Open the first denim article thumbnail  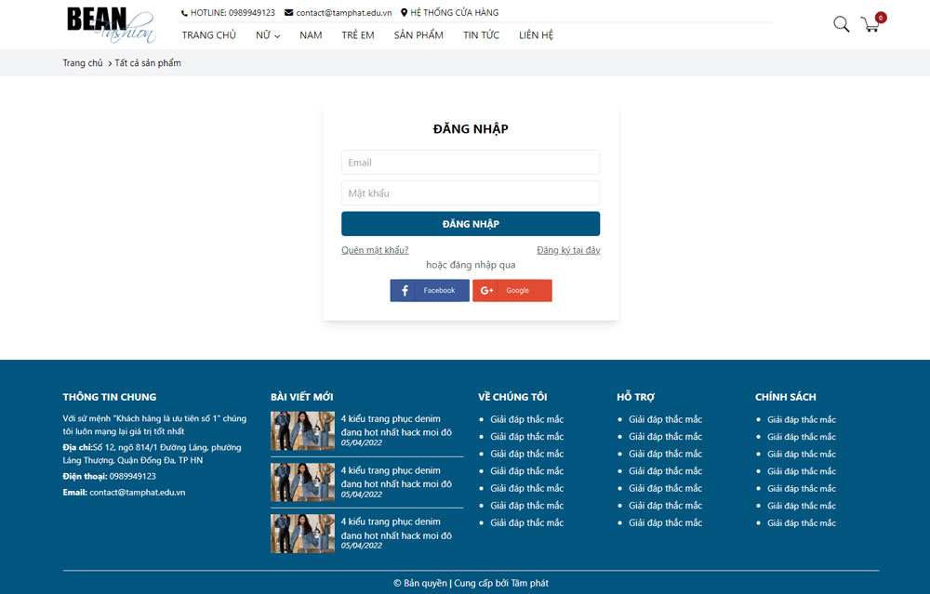pos(302,431)
